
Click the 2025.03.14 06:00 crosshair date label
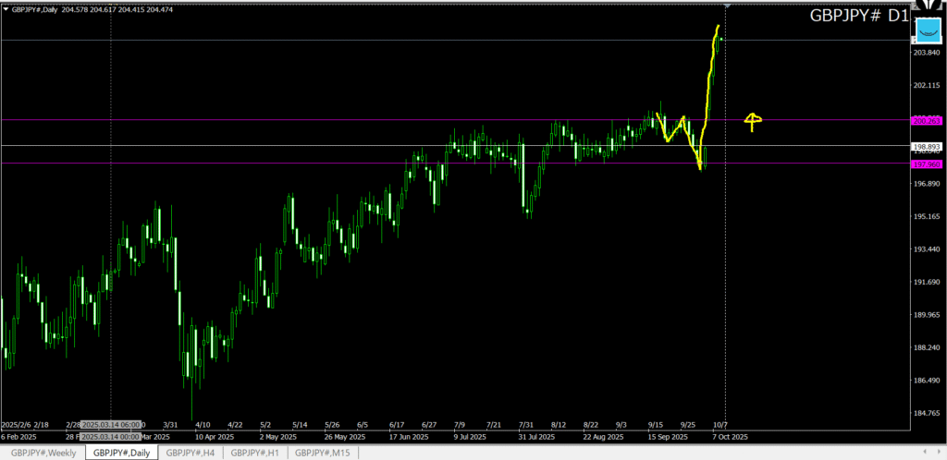(x=109, y=424)
